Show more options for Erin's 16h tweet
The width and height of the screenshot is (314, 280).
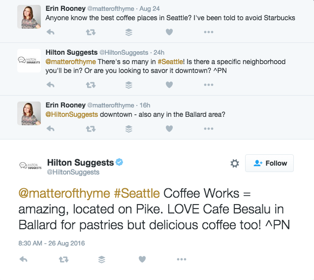[x=209, y=129]
